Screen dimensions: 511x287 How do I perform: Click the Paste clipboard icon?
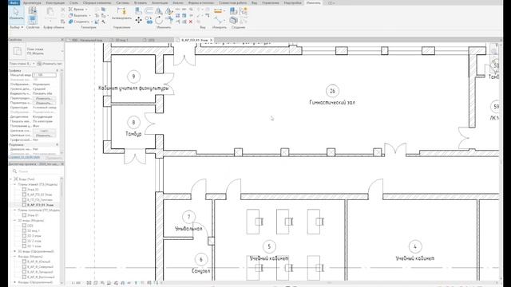point(50,13)
